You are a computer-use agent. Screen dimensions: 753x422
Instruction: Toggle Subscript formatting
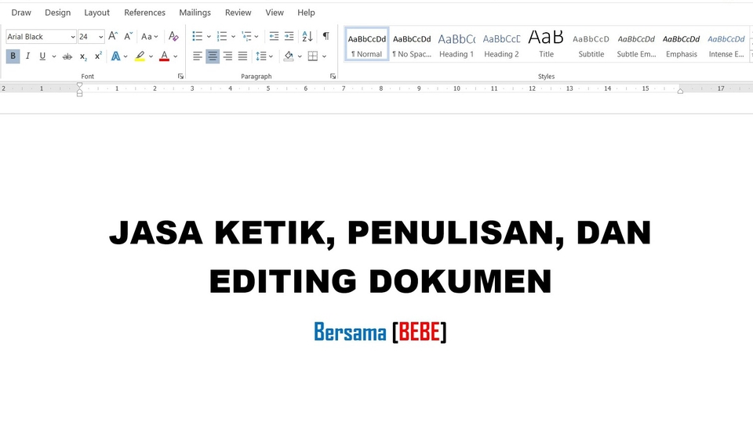click(x=83, y=56)
